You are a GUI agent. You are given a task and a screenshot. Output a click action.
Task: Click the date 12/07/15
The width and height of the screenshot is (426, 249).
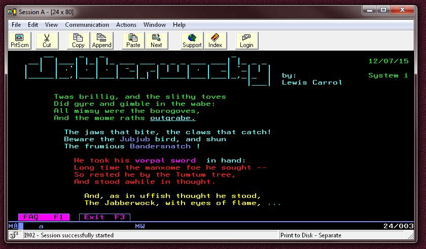(x=388, y=61)
